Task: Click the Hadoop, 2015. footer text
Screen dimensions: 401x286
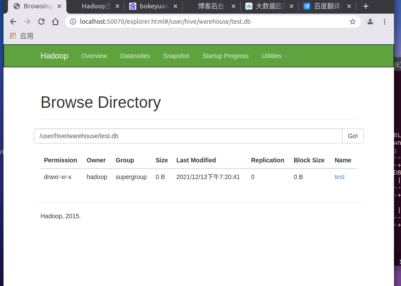Action: (x=60, y=216)
